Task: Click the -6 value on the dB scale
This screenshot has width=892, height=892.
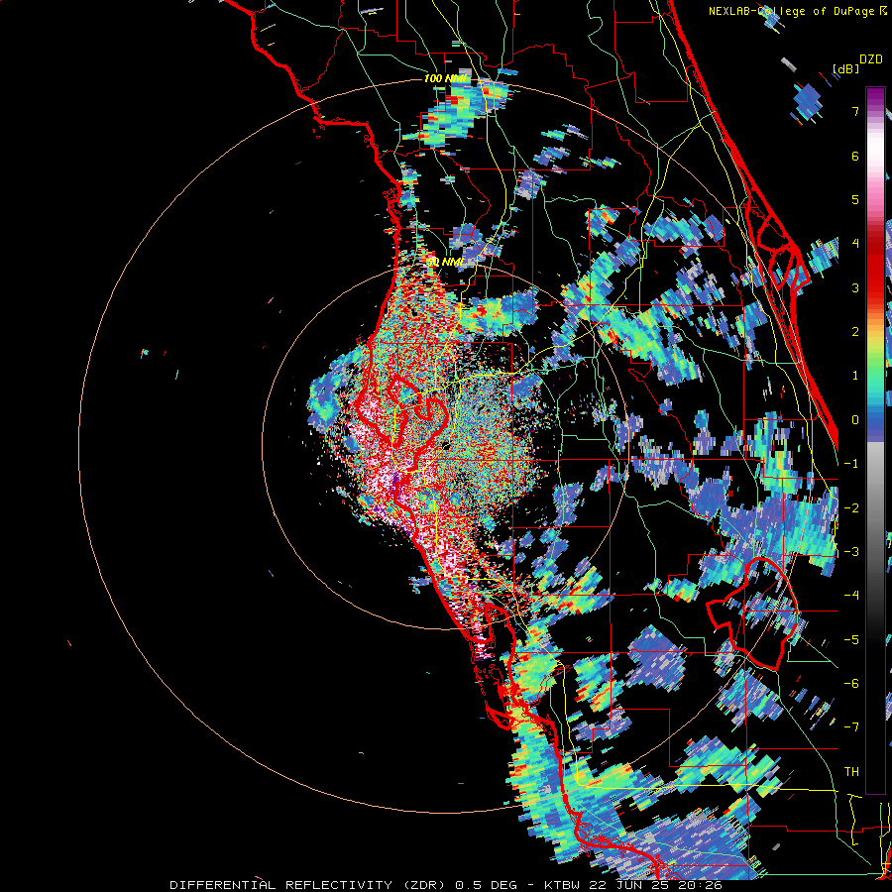Action: (x=851, y=684)
